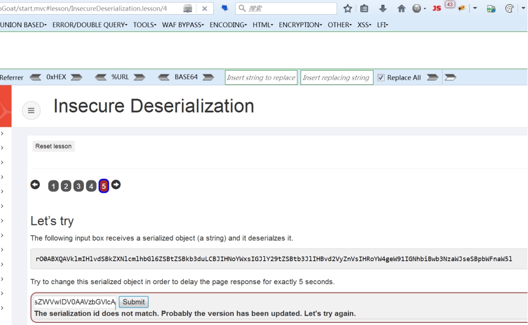Encode %URL with the right arrow

coord(139,77)
